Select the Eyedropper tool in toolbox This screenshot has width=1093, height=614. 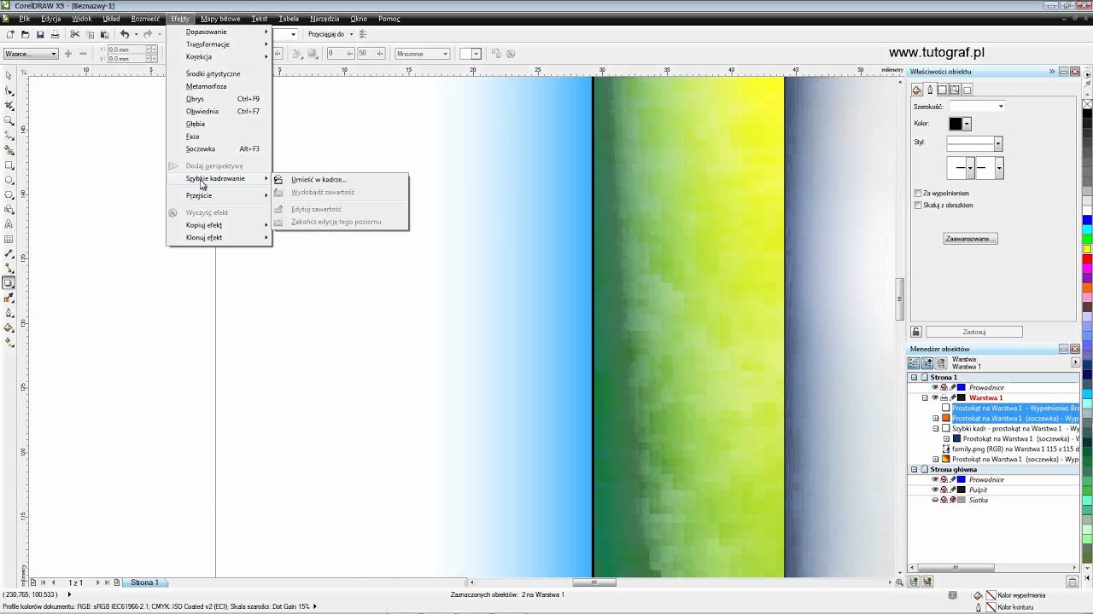(x=9, y=298)
